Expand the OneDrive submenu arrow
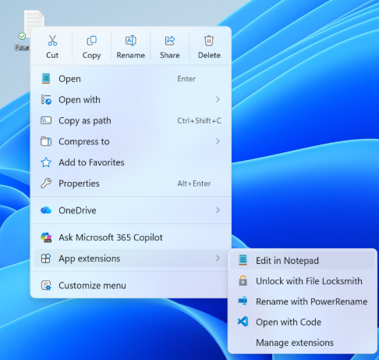Viewport: 379px width, 360px height. click(218, 210)
